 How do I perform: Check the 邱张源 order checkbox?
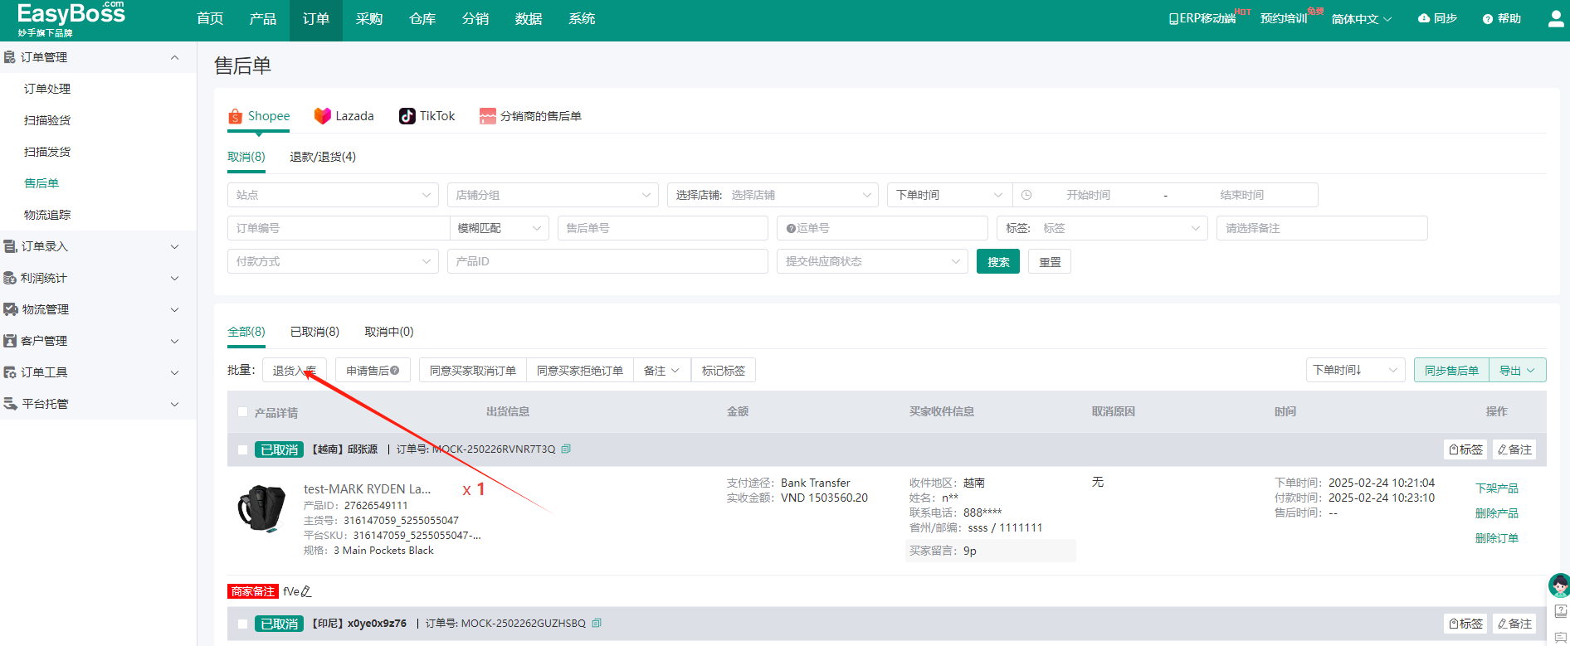pyautogui.click(x=242, y=449)
